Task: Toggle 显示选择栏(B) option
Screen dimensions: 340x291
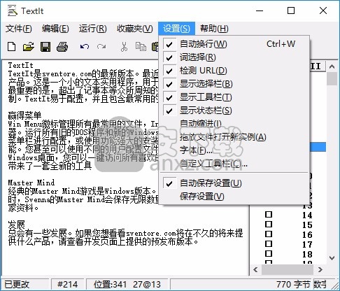Action: 234,84
